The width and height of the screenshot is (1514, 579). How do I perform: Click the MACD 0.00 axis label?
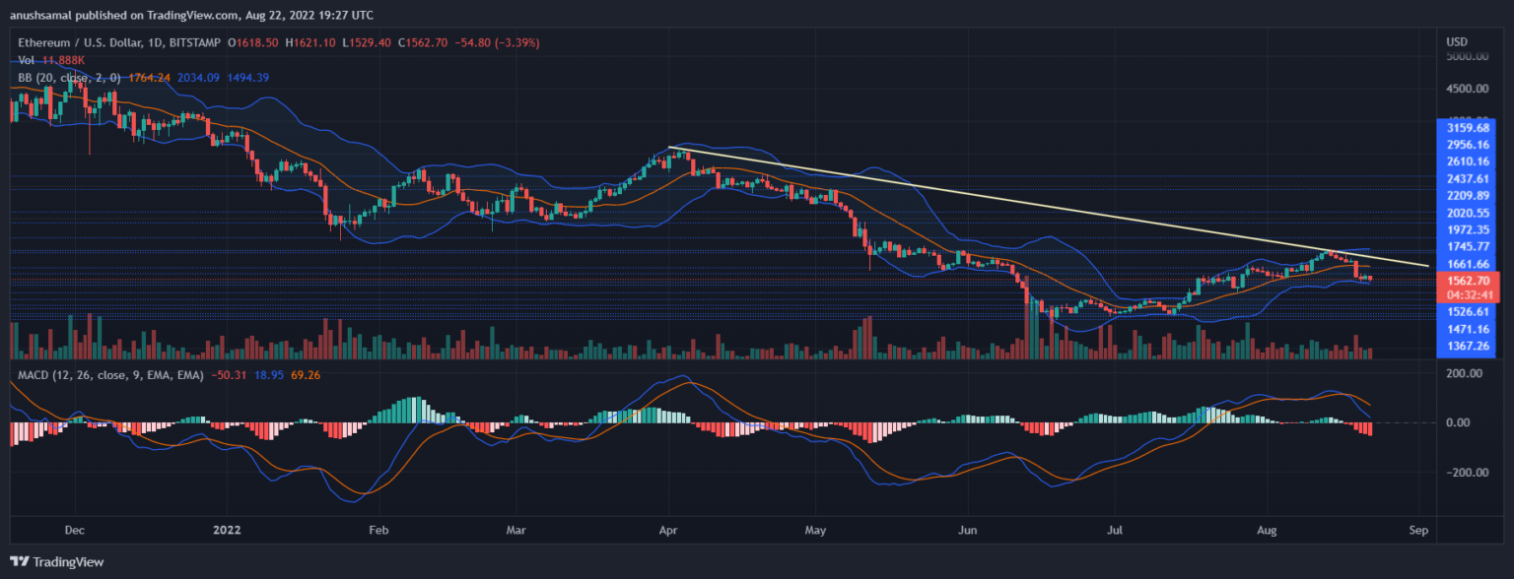click(x=1460, y=422)
